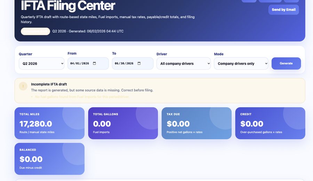Select the Balanced summary card
The width and height of the screenshot is (313, 181).
49,159
